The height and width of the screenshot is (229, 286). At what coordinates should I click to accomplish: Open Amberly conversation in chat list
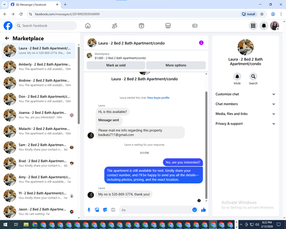coord(38,66)
